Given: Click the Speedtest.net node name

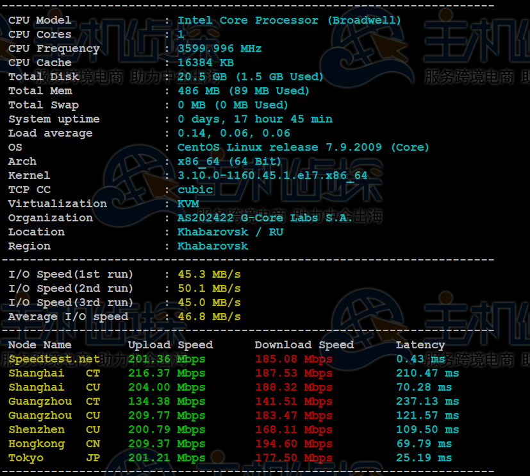Looking at the screenshot, I should [x=54, y=359].
